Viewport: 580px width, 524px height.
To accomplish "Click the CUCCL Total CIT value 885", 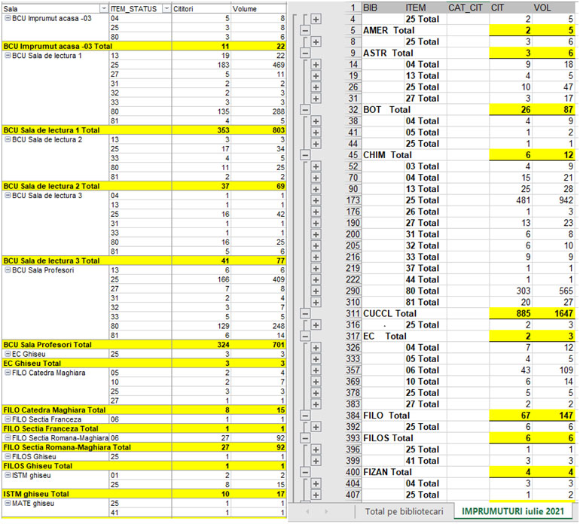I will click(511, 314).
